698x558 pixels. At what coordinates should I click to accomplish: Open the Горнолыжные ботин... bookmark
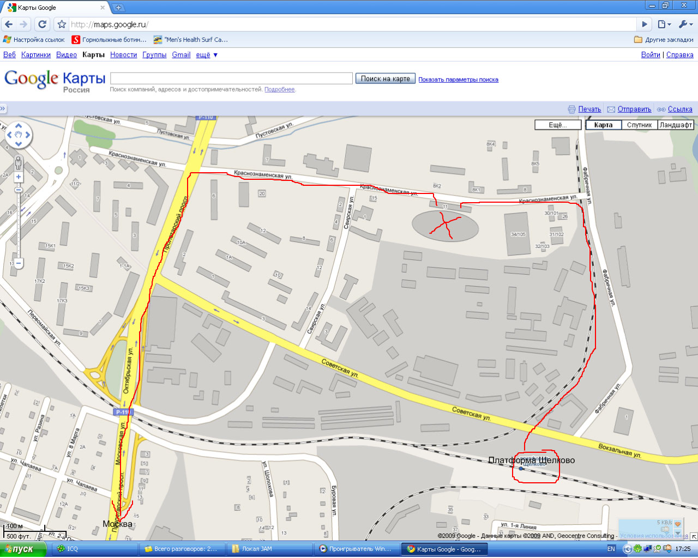click(x=109, y=40)
